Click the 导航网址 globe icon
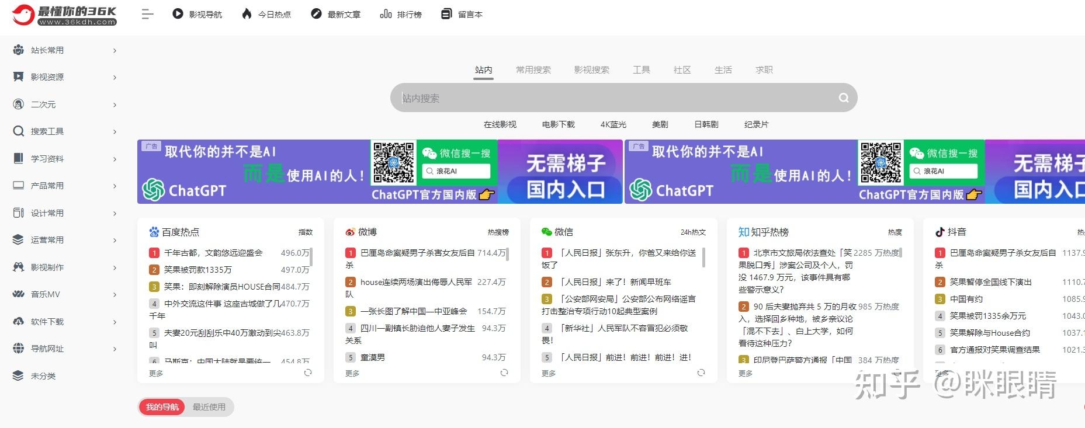Viewport: 1085px width, 428px height. tap(19, 349)
